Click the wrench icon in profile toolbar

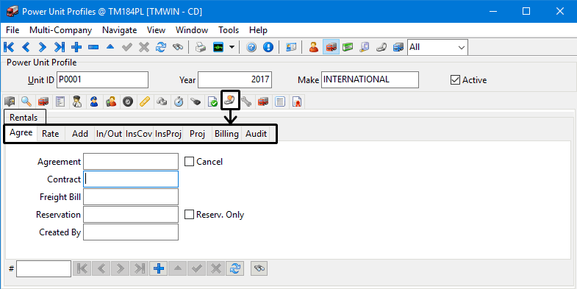click(x=246, y=101)
